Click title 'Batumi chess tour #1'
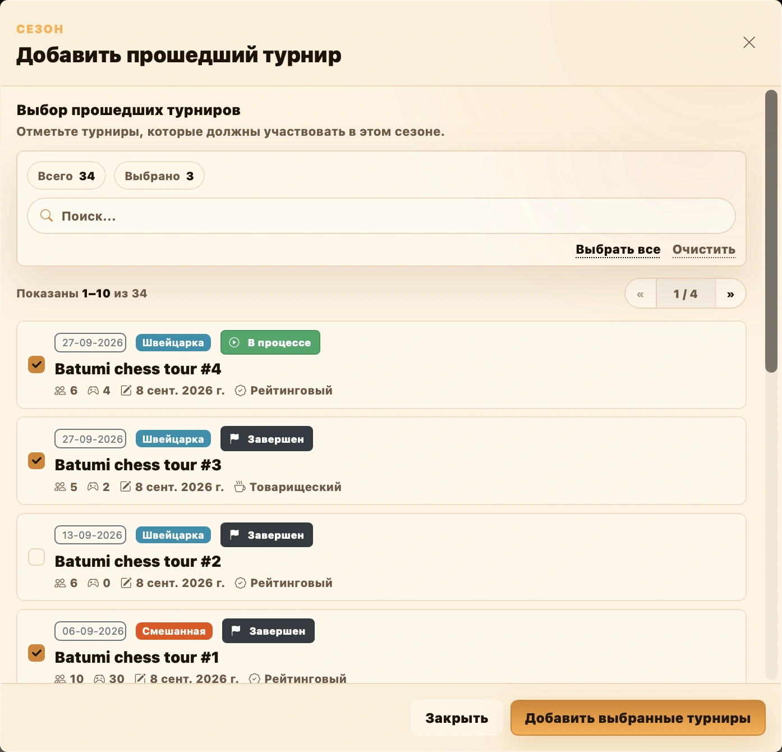 [137, 657]
